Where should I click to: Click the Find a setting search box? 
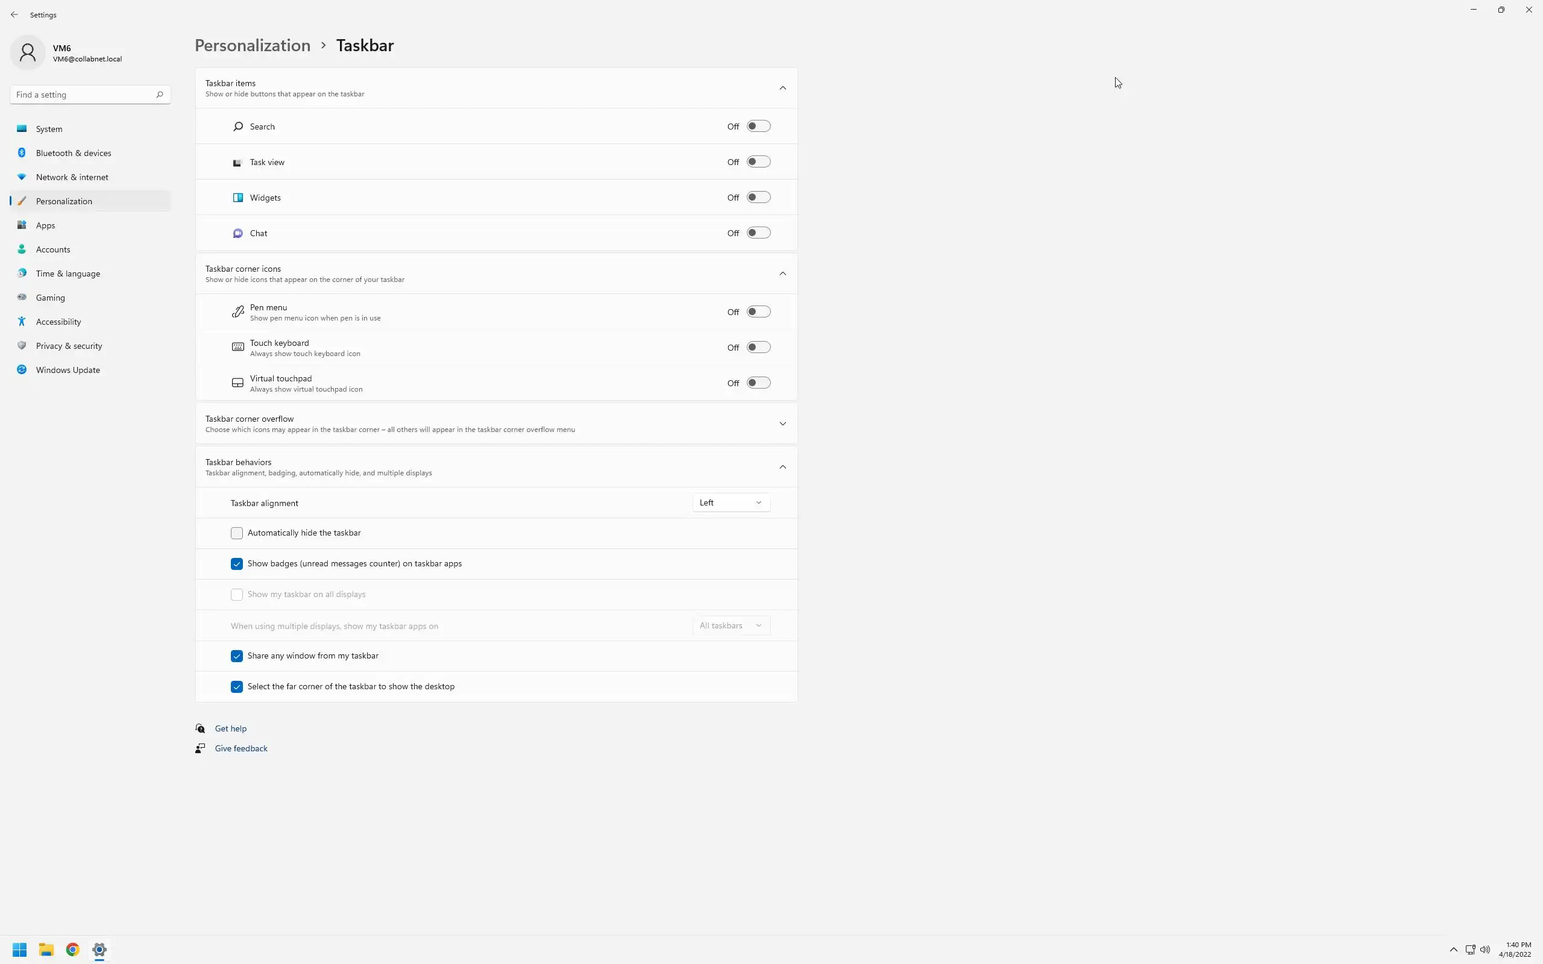83,95
